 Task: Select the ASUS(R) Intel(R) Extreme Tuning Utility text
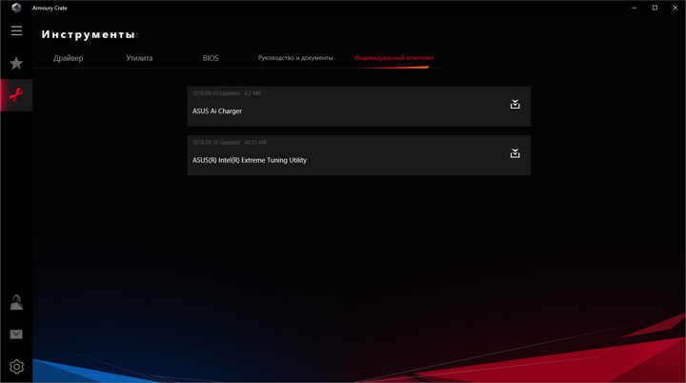[250, 160]
